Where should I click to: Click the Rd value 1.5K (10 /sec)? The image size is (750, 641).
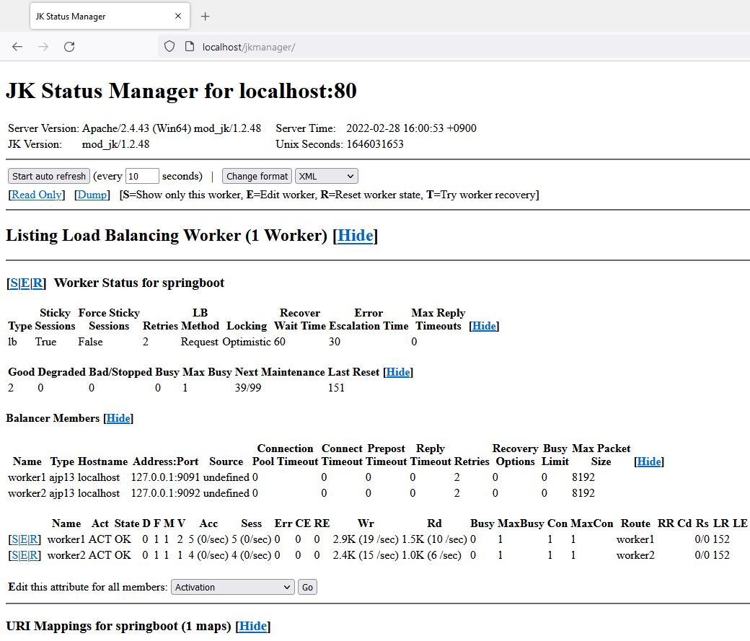(x=434, y=539)
